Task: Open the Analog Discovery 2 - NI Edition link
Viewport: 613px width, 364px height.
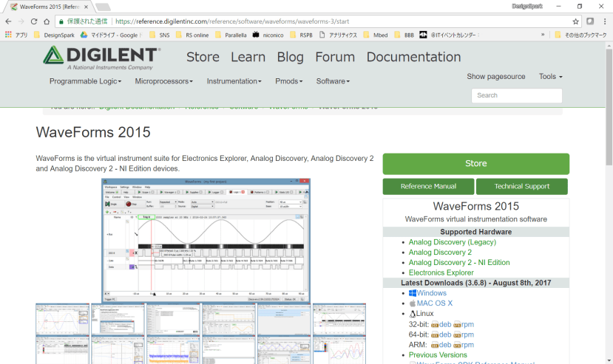Action: (x=459, y=262)
